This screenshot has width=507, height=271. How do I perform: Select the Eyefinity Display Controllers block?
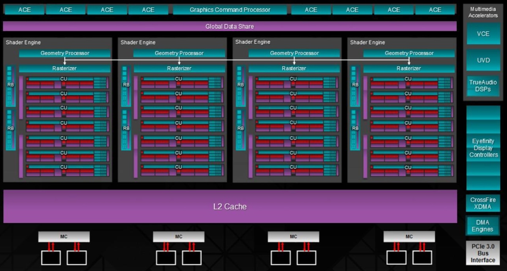coord(483,148)
